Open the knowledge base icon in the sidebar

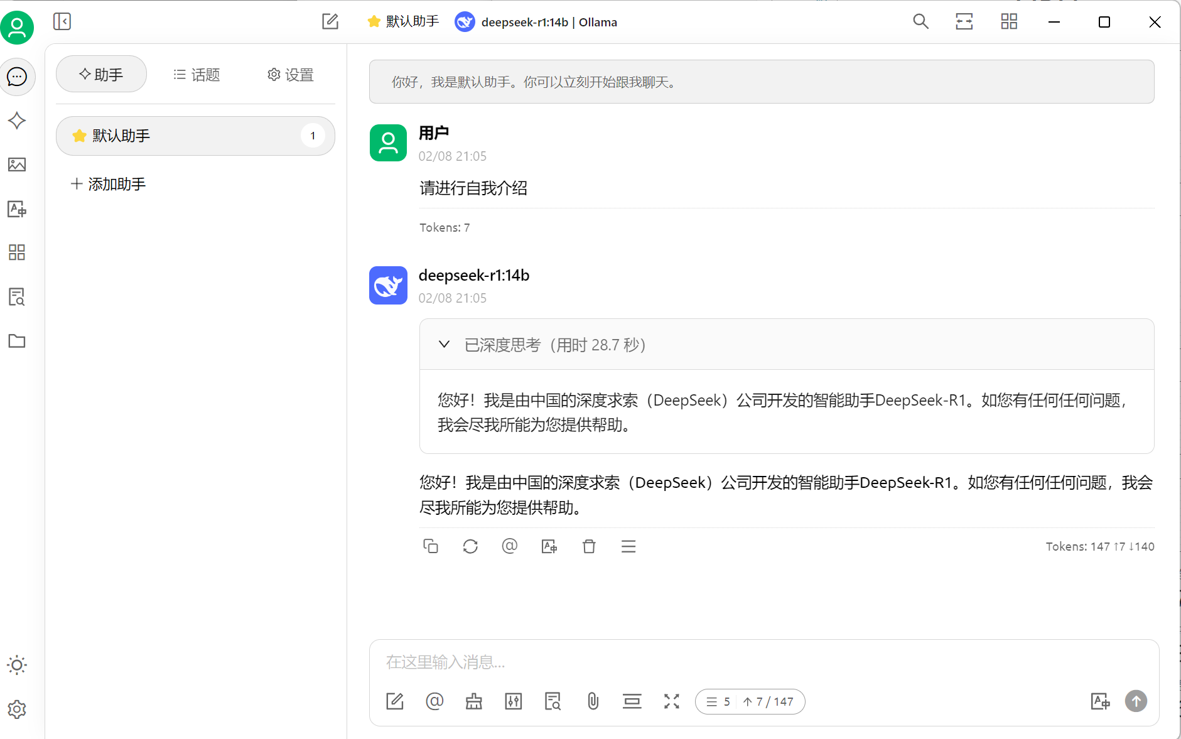(17, 296)
